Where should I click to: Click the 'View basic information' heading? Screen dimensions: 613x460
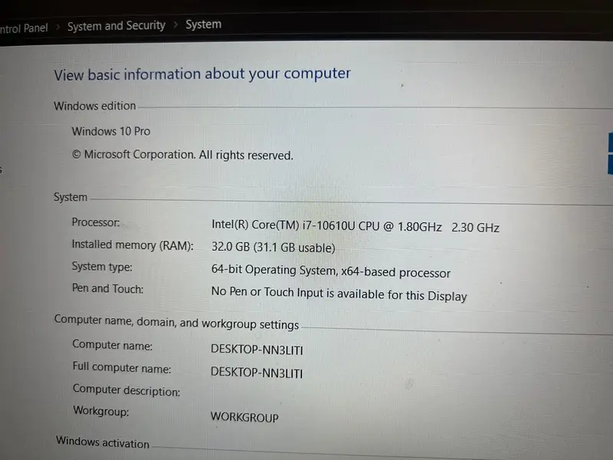202,74
